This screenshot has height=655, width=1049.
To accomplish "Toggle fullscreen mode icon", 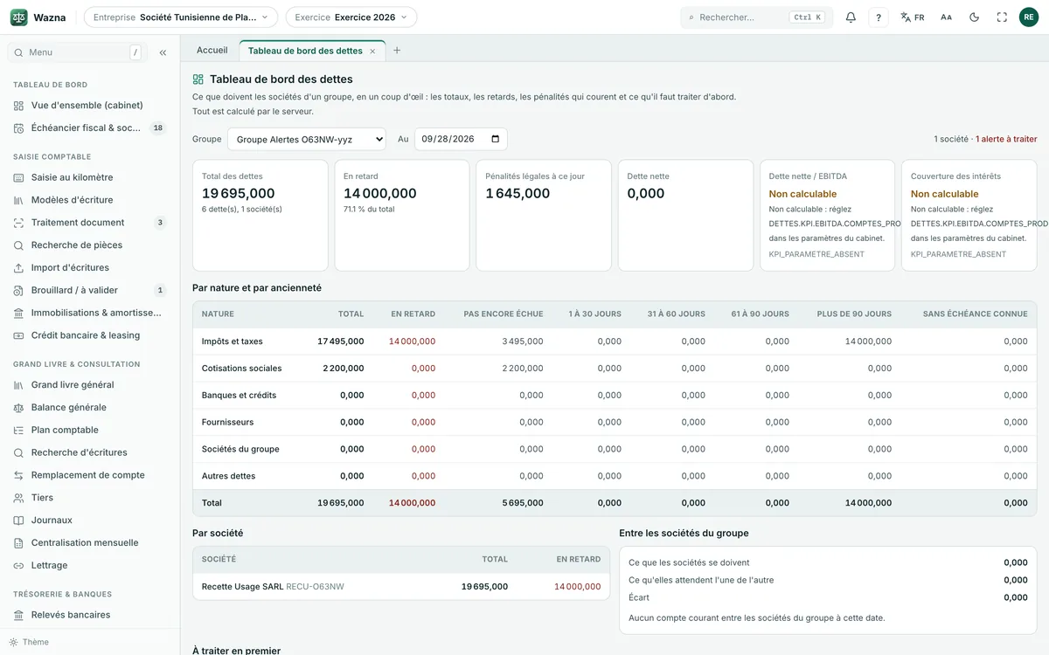I will [x=1002, y=17].
